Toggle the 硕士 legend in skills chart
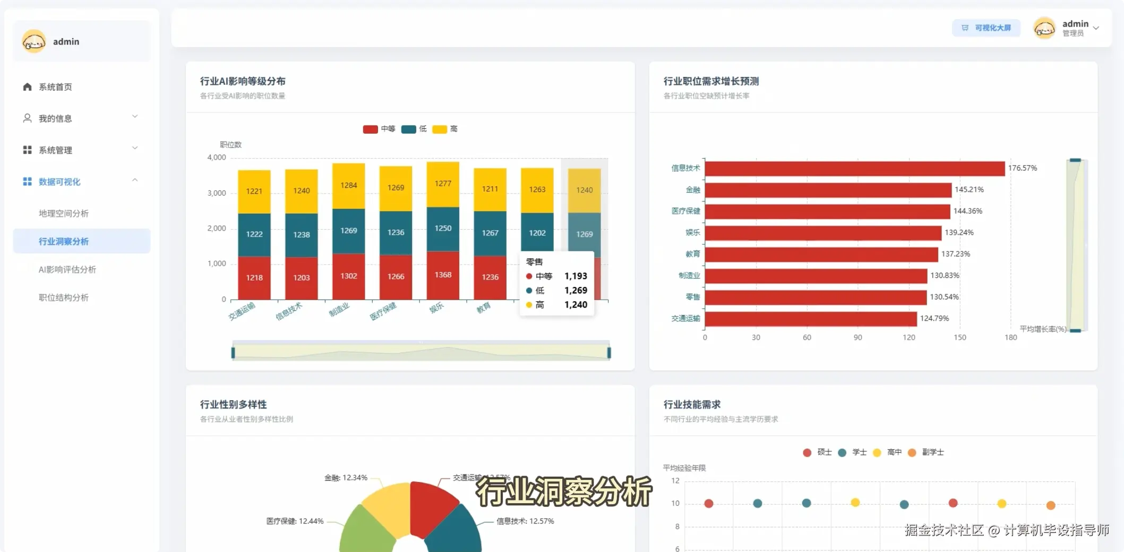The image size is (1124, 552). pyautogui.click(x=817, y=452)
